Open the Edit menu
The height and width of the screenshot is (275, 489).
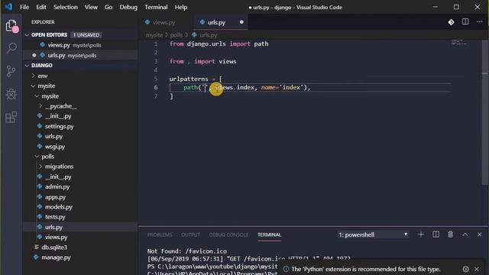pyautogui.click(x=40, y=7)
